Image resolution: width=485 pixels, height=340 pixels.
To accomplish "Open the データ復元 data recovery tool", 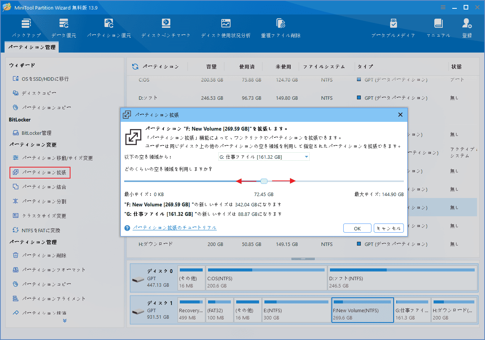I will (64, 28).
